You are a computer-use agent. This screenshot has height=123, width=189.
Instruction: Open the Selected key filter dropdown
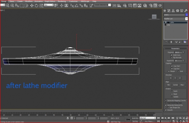point(148,118)
